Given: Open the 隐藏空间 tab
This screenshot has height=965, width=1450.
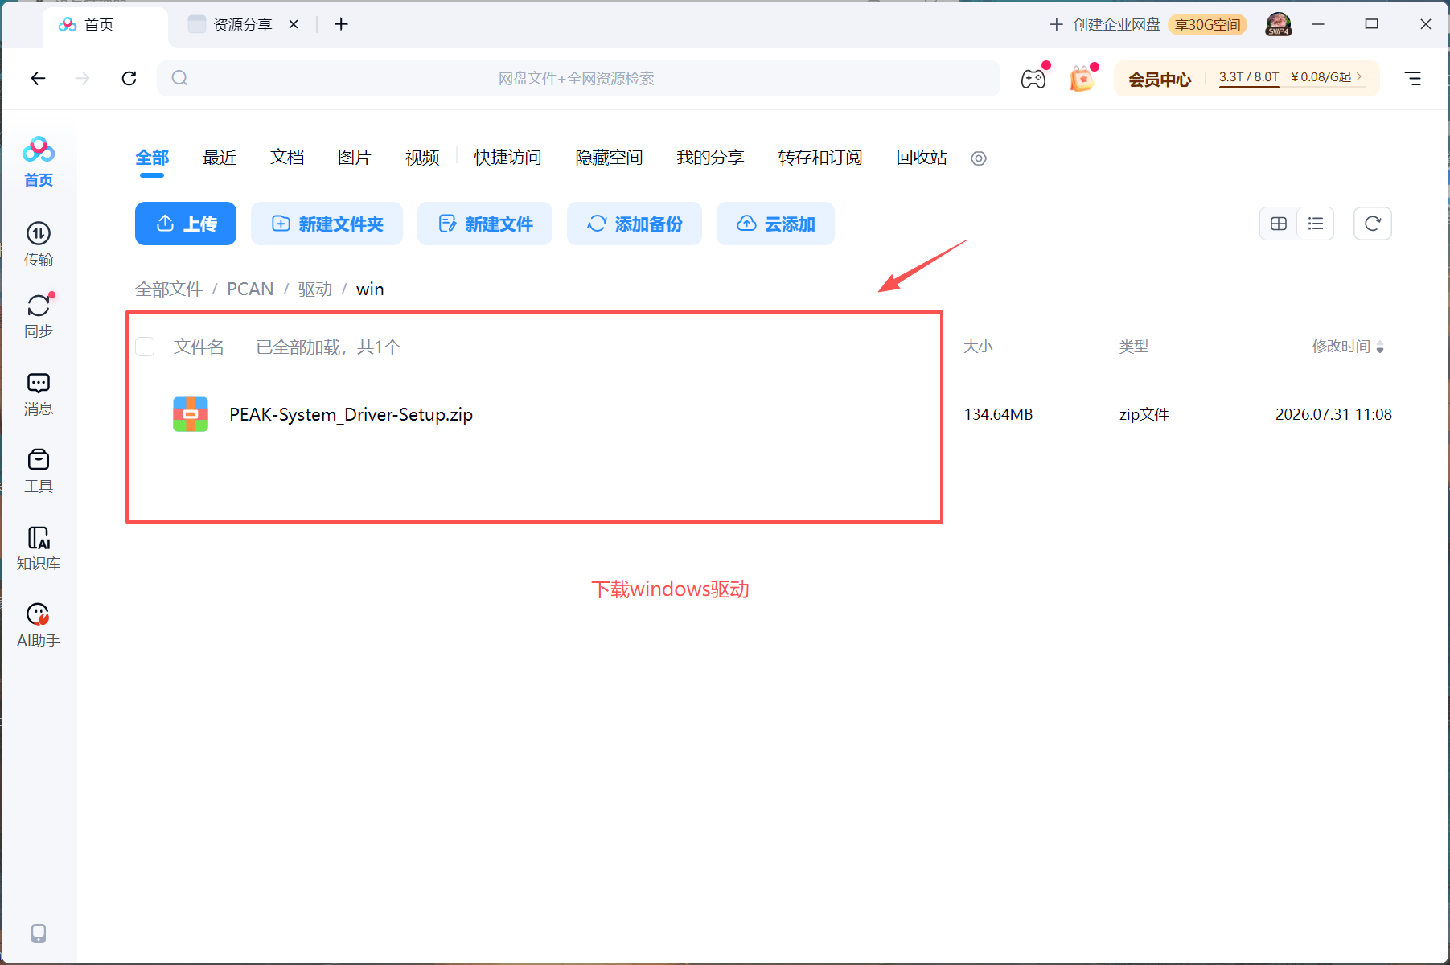Looking at the screenshot, I should tap(609, 158).
